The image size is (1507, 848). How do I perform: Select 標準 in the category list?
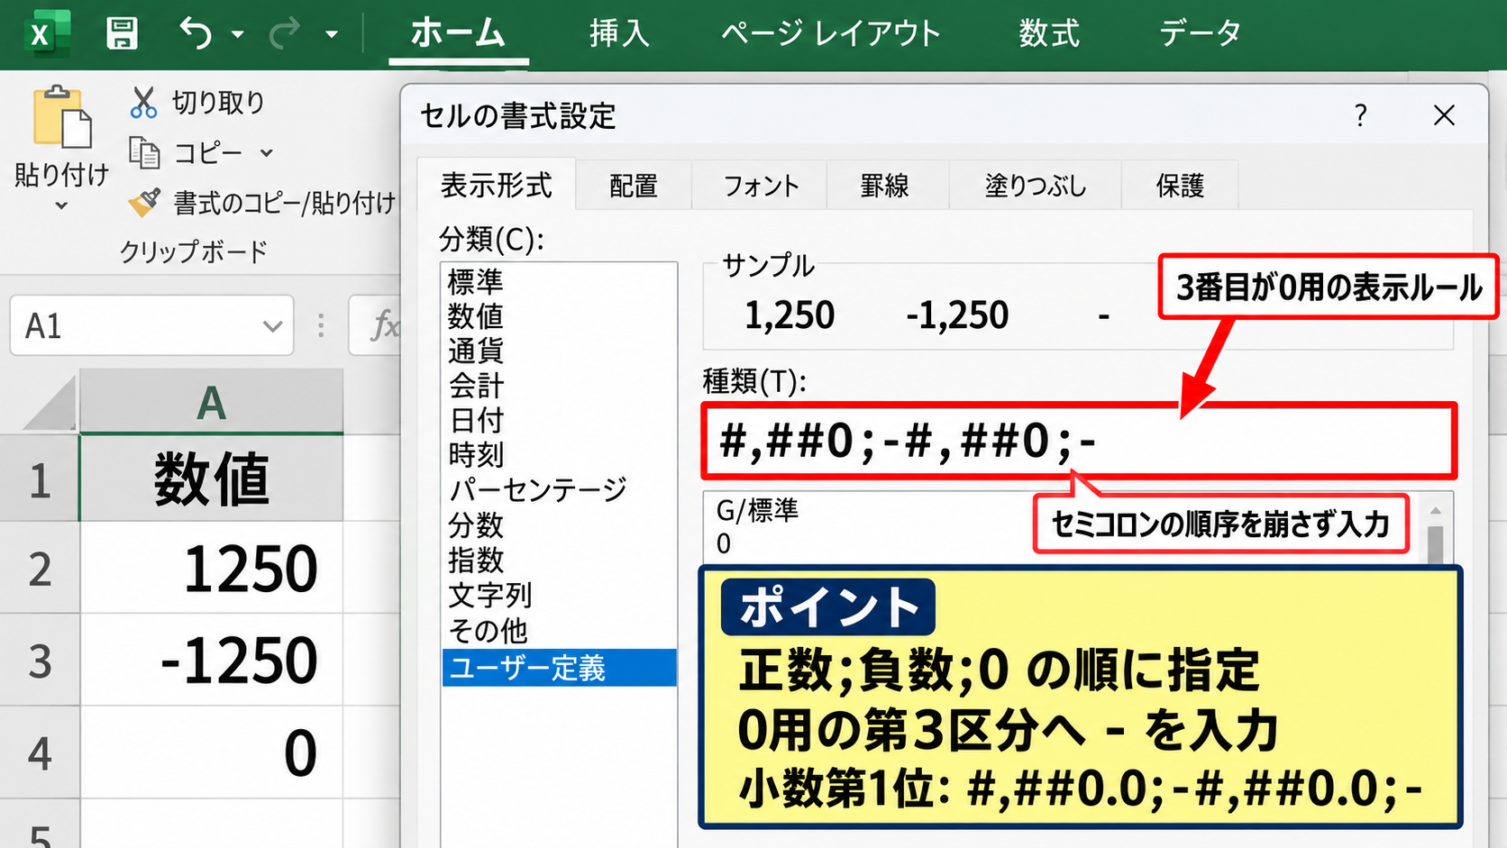559,282
